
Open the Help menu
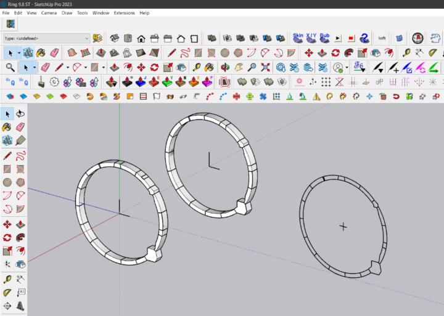144,13
